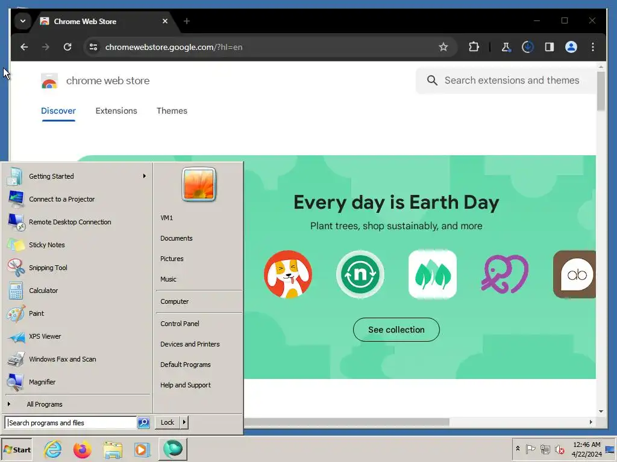Open Computer from Start menu
This screenshot has height=462, width=617.
[x=199, y=301]
